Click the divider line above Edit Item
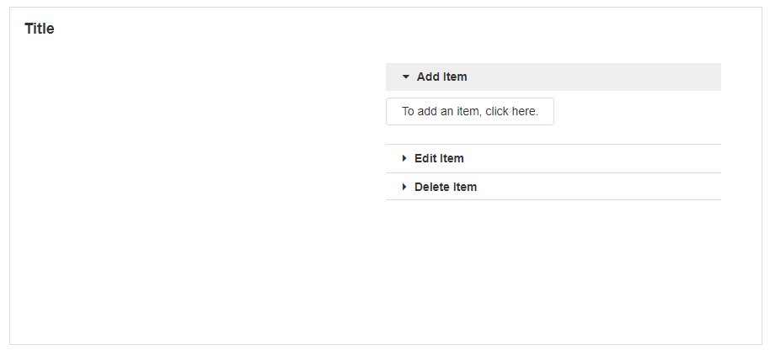Screen dimensions: 770x355 point(553,145)
